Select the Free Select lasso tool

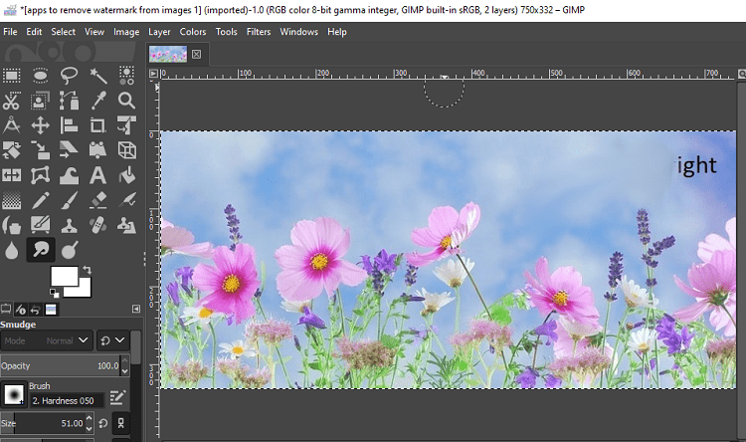click(x=69, y=76)
